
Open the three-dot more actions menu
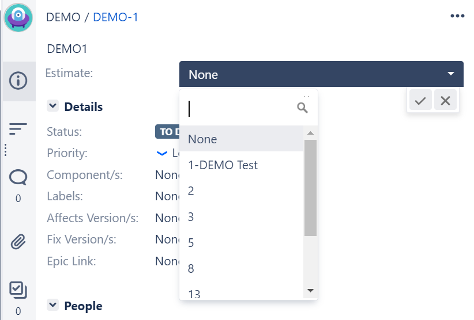[457, 16]
